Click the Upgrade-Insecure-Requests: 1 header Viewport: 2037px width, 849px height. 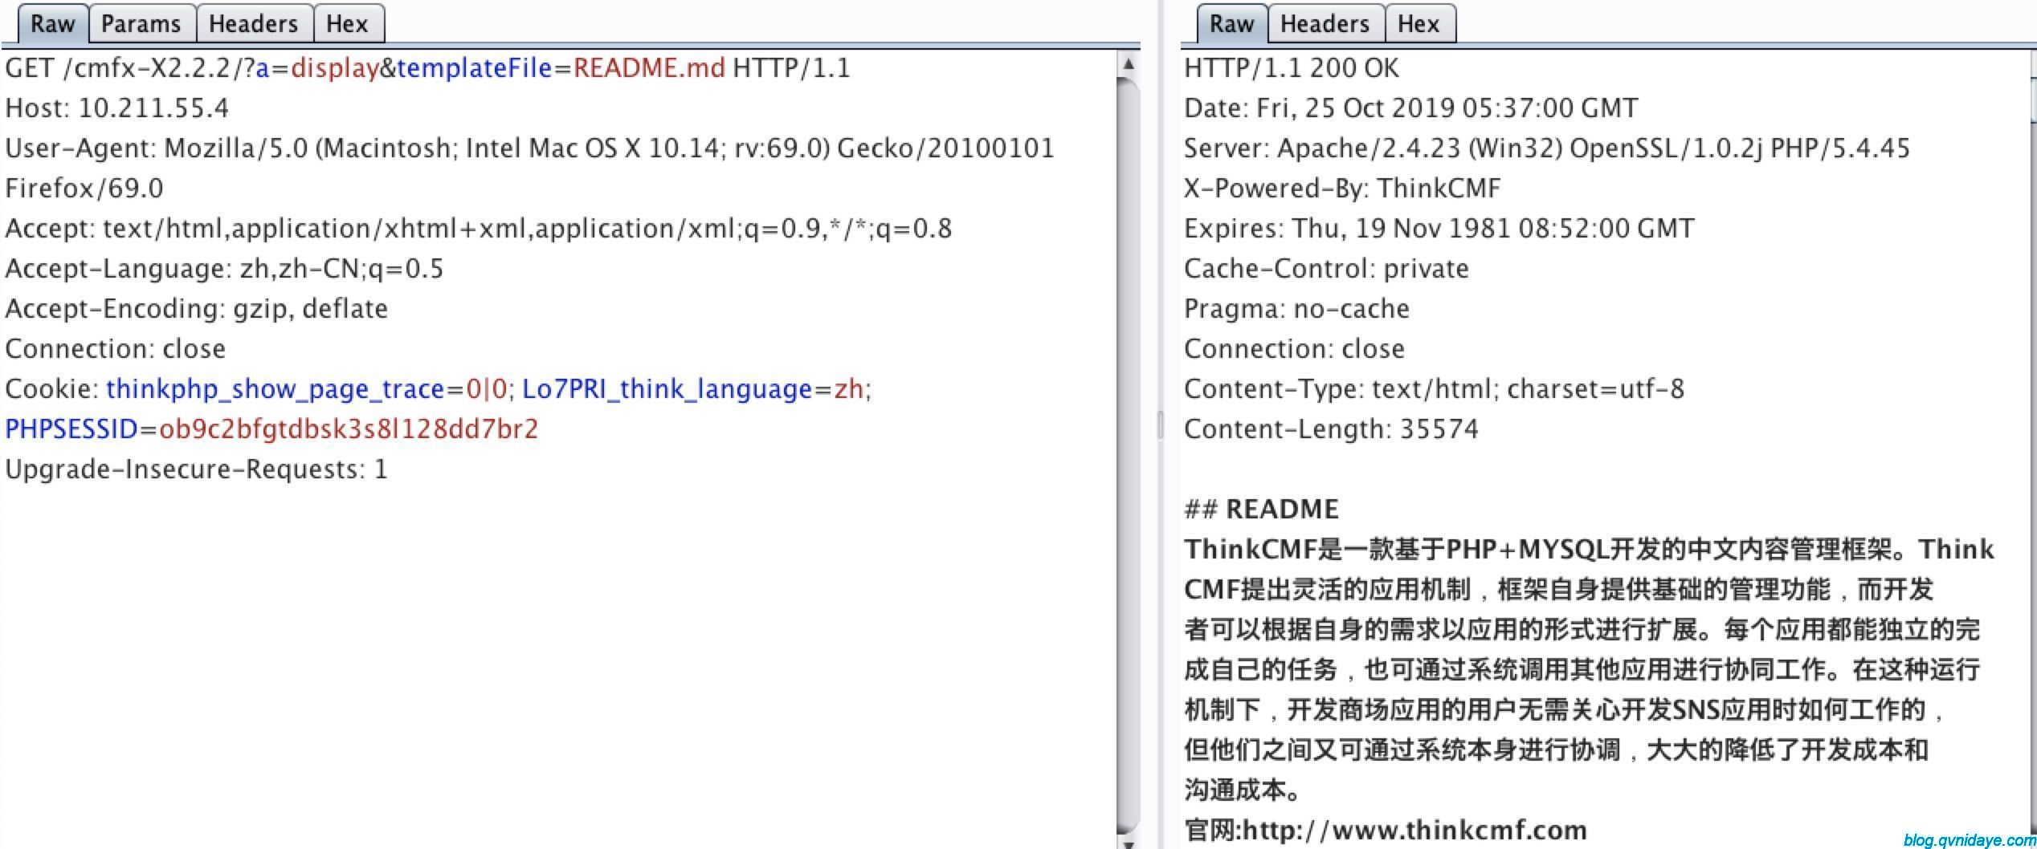(x=196, y=469)
